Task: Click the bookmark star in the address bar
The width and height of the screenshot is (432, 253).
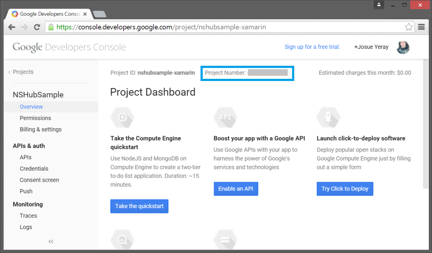Action: (x=409, y=27)
